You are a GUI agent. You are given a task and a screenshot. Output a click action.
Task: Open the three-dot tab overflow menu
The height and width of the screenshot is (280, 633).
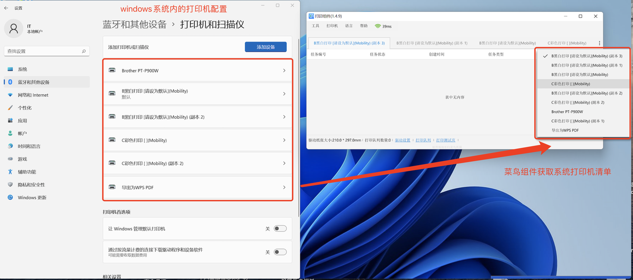pos(599,43)
